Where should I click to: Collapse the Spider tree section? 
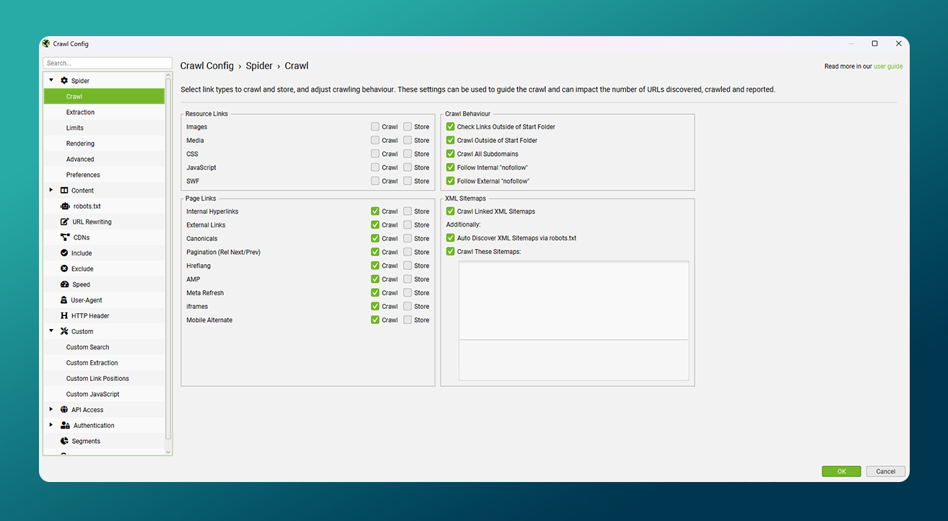tap(51, 81)
